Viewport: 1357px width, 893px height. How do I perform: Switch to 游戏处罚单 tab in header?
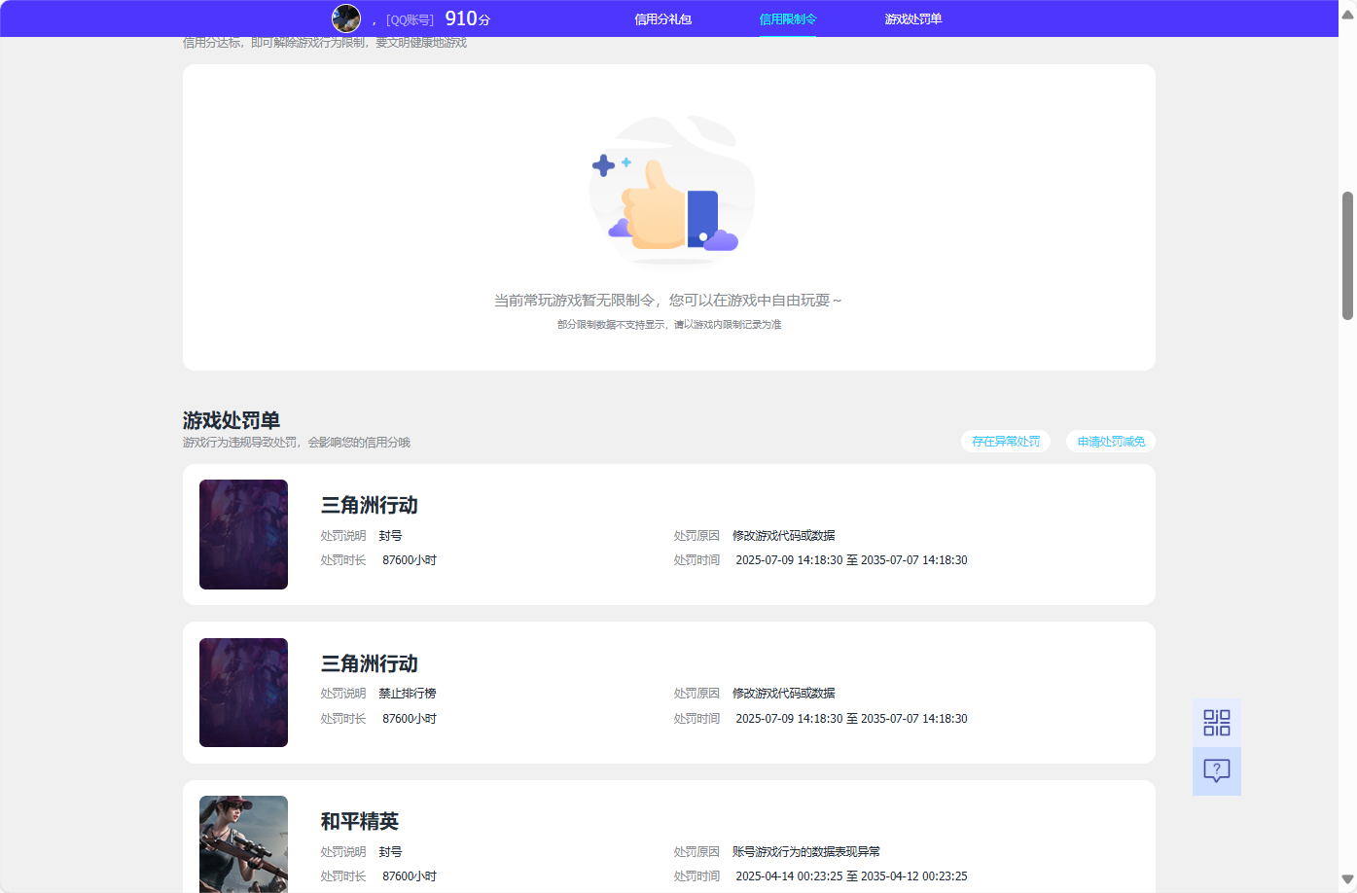click(912, 19)
